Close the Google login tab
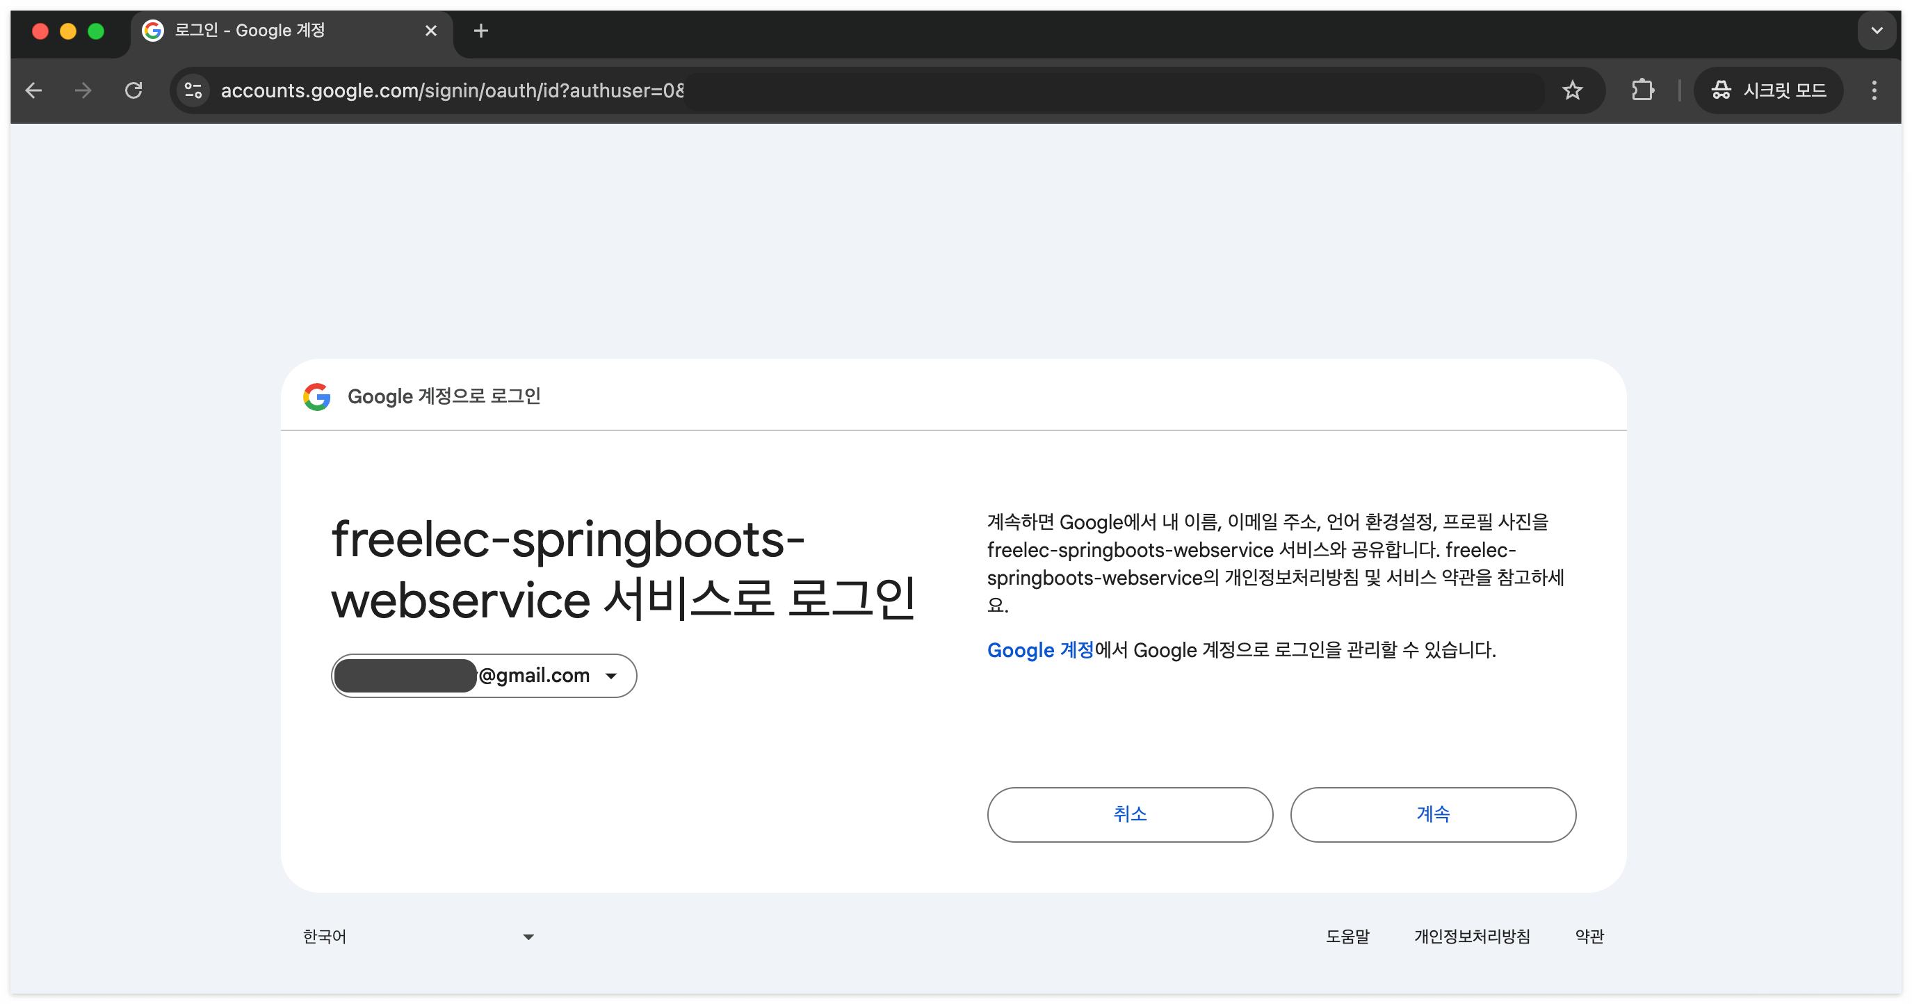 430,31
